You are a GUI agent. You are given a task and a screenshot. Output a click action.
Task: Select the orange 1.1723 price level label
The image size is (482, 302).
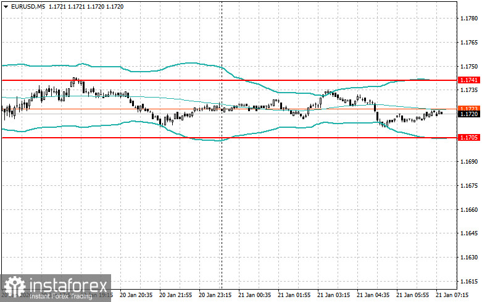click(469, 109)
